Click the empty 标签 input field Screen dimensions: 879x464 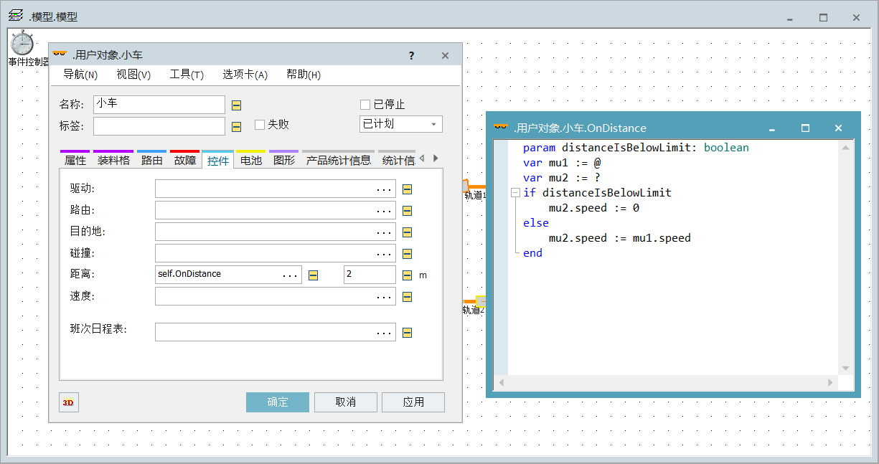coord(159,126)
